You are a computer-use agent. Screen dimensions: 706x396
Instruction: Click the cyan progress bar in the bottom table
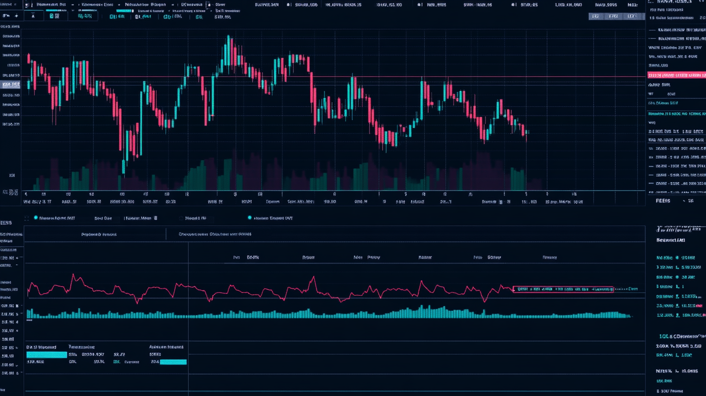[172, 362]
